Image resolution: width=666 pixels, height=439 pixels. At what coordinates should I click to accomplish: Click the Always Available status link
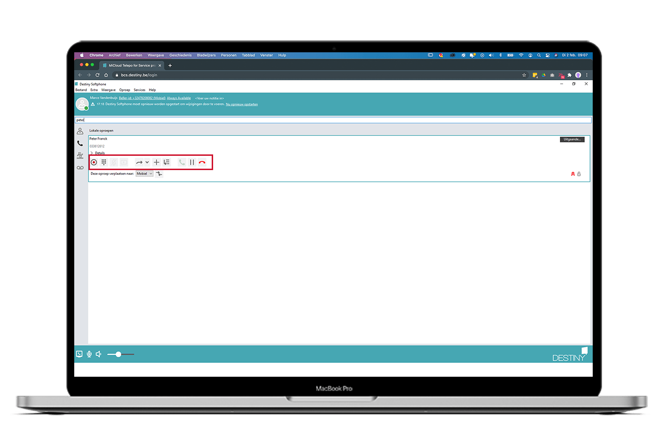coord(179,98)
